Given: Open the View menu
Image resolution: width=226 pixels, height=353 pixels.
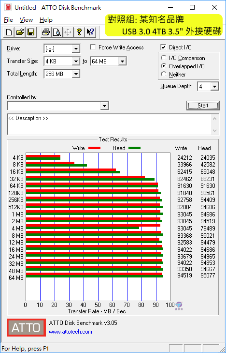Looking at the screenshot, I should click(x=26, y=20).
